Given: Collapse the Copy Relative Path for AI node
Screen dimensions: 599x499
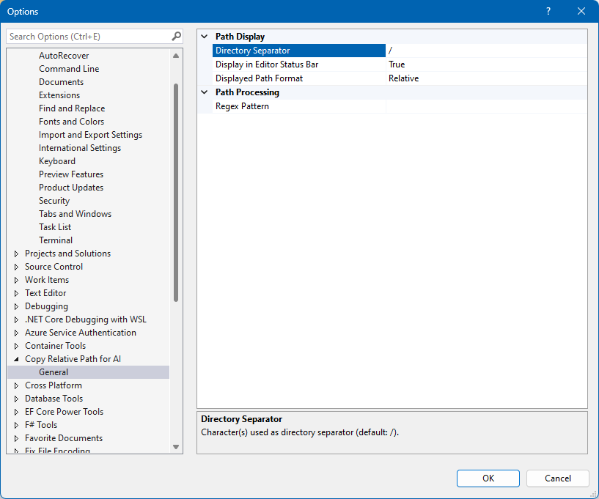Looking at the screenshot, I should (17, 359).
